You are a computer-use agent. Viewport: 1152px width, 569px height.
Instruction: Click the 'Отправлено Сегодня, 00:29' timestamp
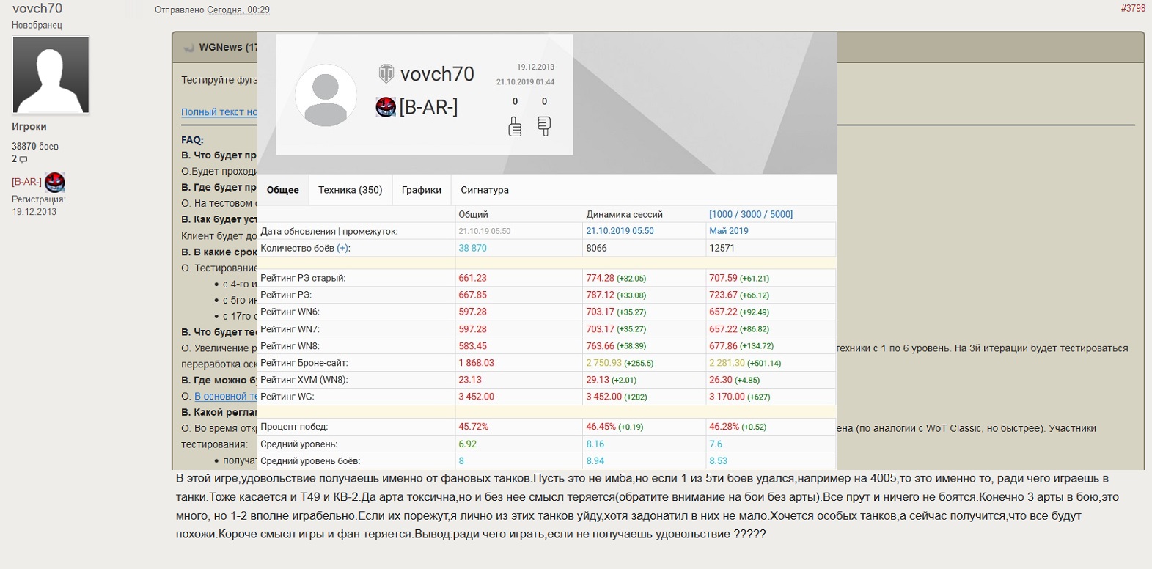coord(212,10)
